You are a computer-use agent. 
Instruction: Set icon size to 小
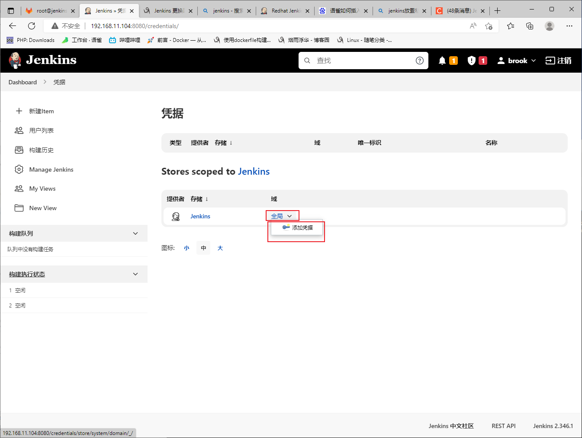(186, 248)
